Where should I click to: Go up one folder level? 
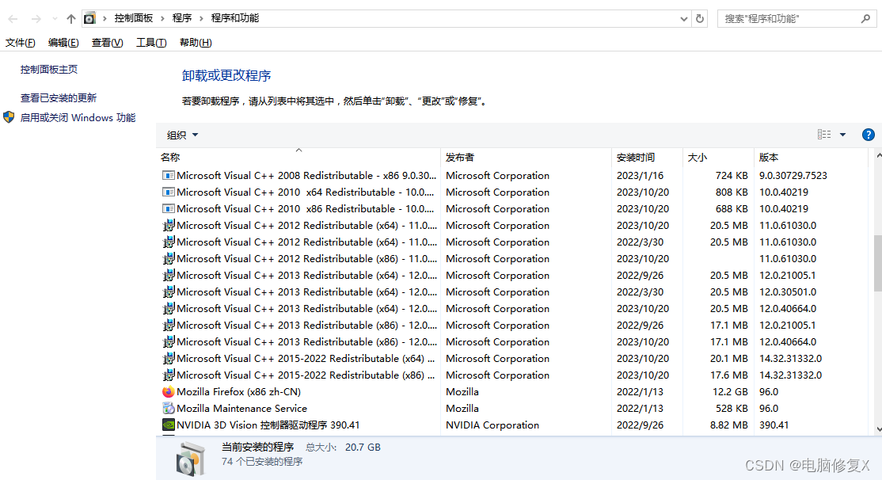pos(71,18)
